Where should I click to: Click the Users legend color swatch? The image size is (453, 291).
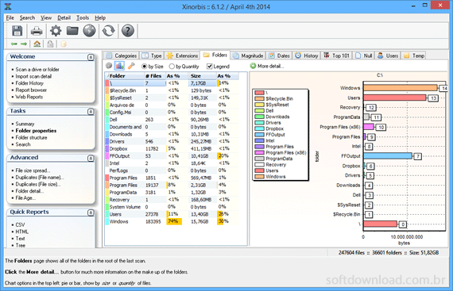259,170
